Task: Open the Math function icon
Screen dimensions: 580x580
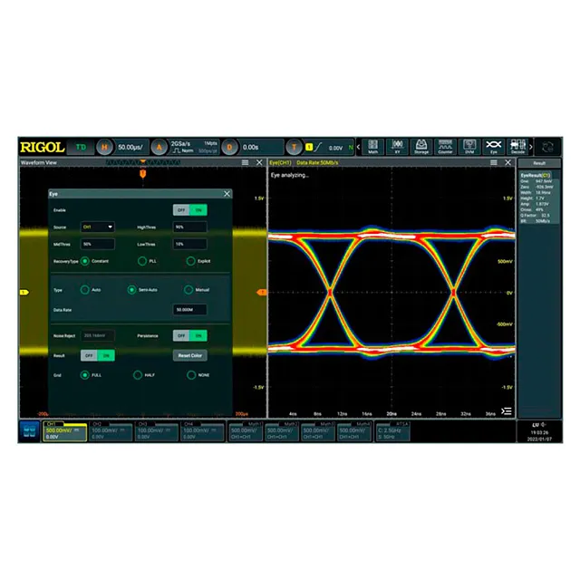Action: (372, 146)
